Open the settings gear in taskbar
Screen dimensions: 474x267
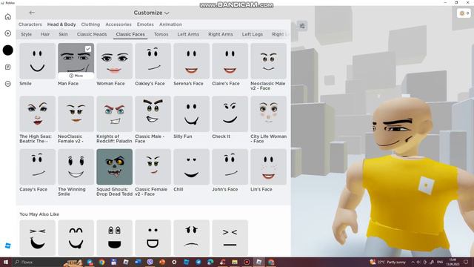pos(174,262)
